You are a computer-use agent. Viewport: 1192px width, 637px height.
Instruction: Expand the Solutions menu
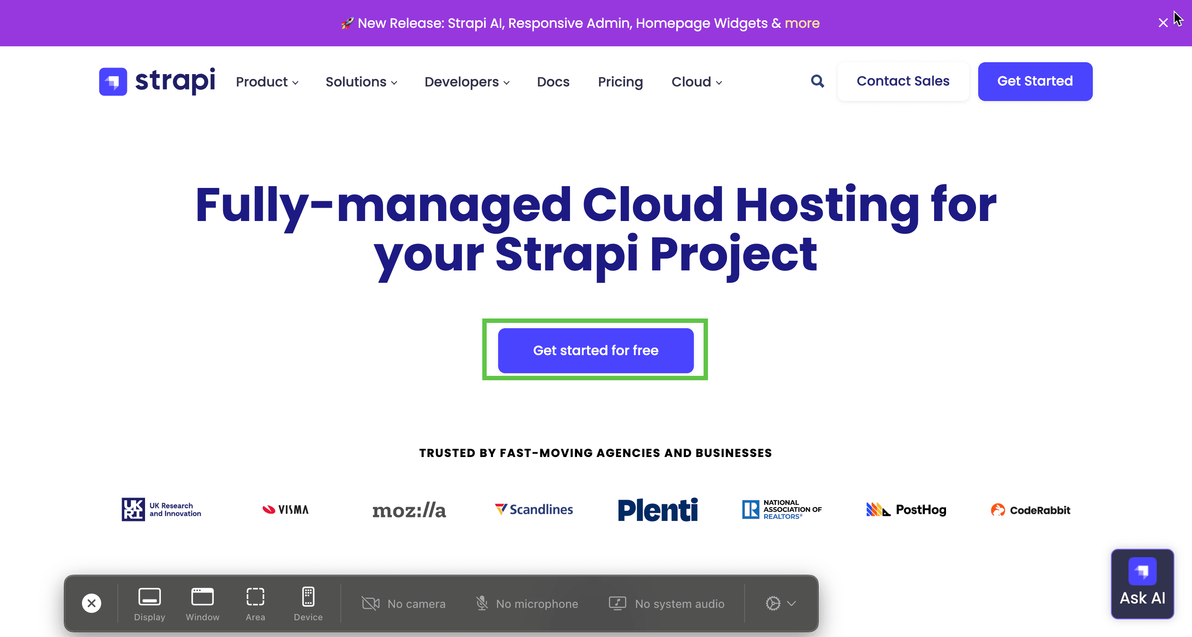361,82
